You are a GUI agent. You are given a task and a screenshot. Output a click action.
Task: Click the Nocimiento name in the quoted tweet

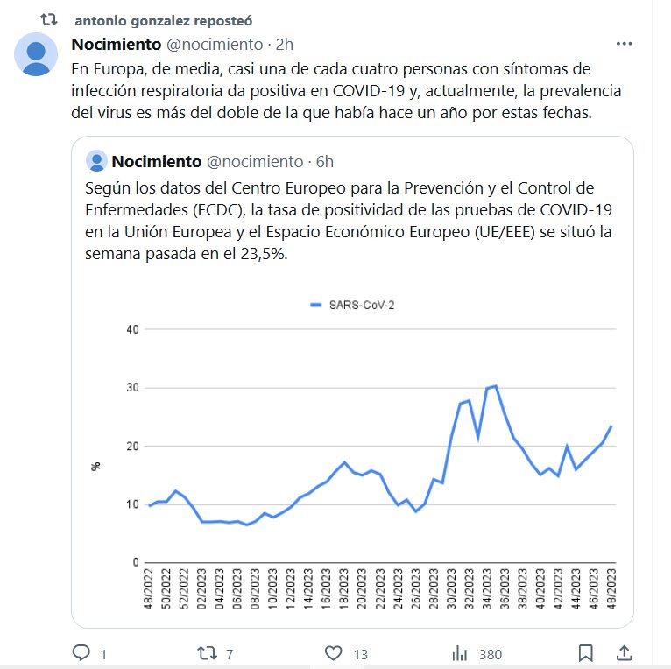(155, 161)
